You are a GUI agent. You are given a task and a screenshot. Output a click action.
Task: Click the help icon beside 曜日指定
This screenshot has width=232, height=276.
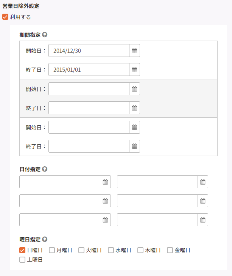(45, 239)
